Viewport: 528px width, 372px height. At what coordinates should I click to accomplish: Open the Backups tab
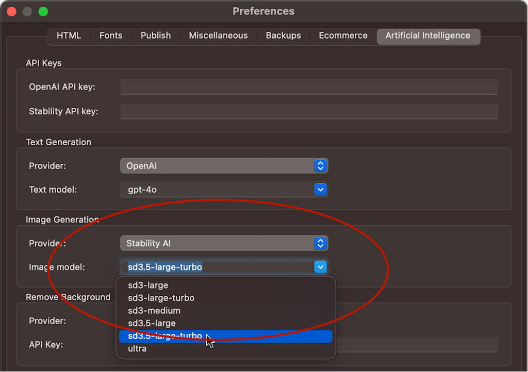283,36
